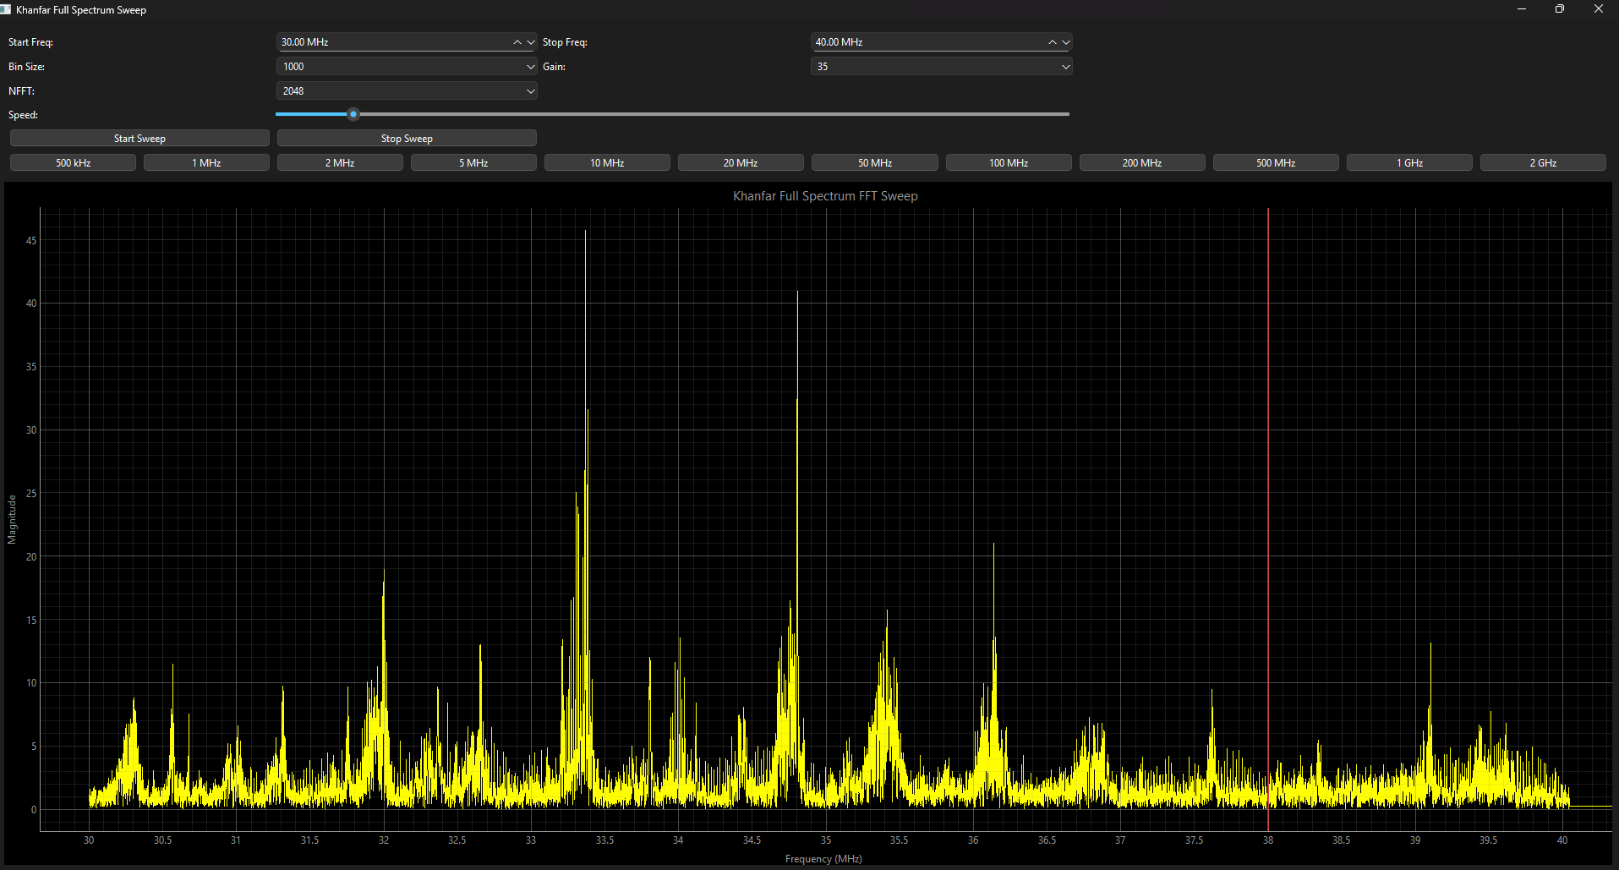This screenshot has width=1619, height=870.
Task: Select the 100 MHz span preset
Action: [x=1008, y=161]
